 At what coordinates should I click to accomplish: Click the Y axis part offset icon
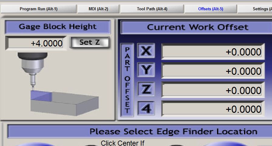click(x=146, y=70)
